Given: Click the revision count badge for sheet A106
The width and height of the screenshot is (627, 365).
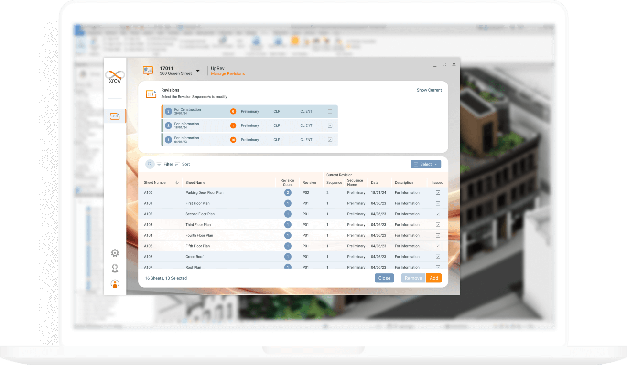Looking at the screenshot, I should click(288, 257).
